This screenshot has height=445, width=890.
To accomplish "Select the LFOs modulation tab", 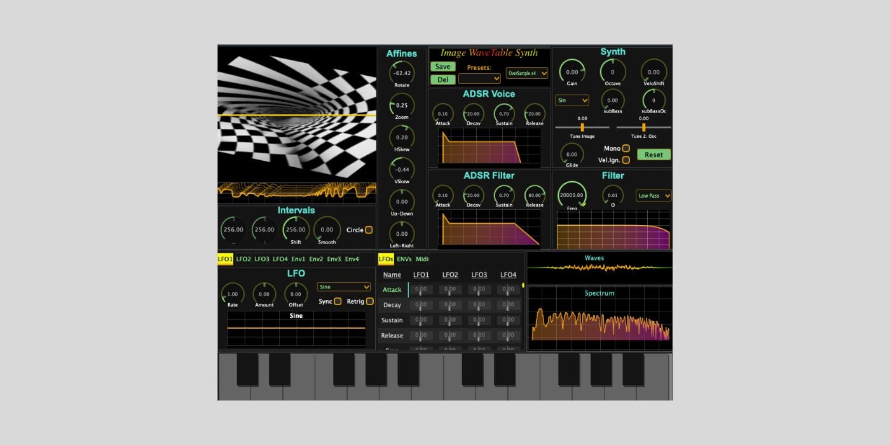I will [386, 259].
